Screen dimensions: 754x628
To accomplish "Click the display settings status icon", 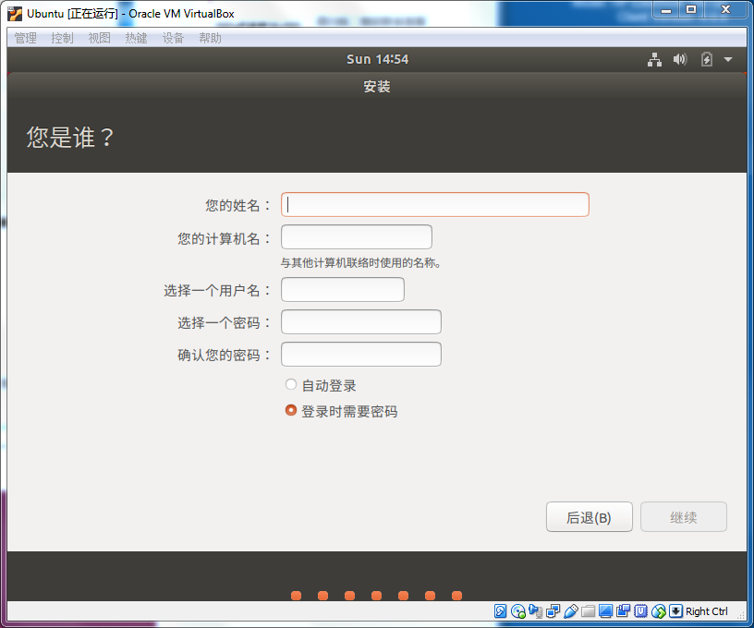I will click(x=605, y=610).
